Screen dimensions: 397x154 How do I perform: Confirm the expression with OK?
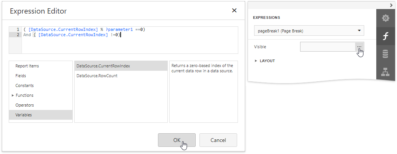click(176, 140)
